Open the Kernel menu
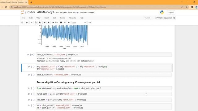Viewport: 198px width, 111px height. click(62, 18)
